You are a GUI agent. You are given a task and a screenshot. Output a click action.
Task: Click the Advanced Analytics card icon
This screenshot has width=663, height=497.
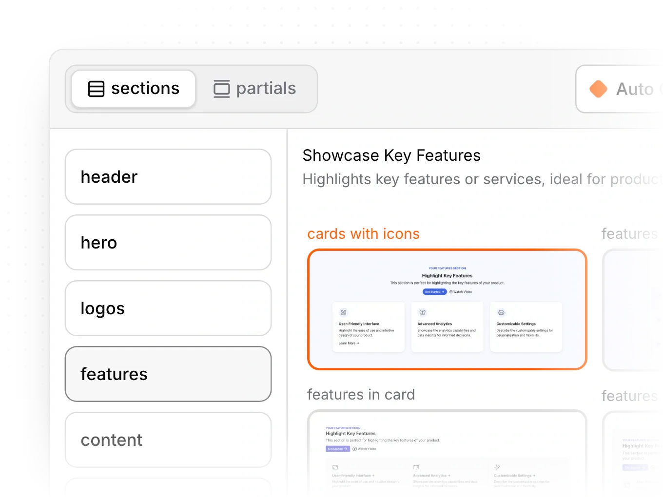[423, 312]
